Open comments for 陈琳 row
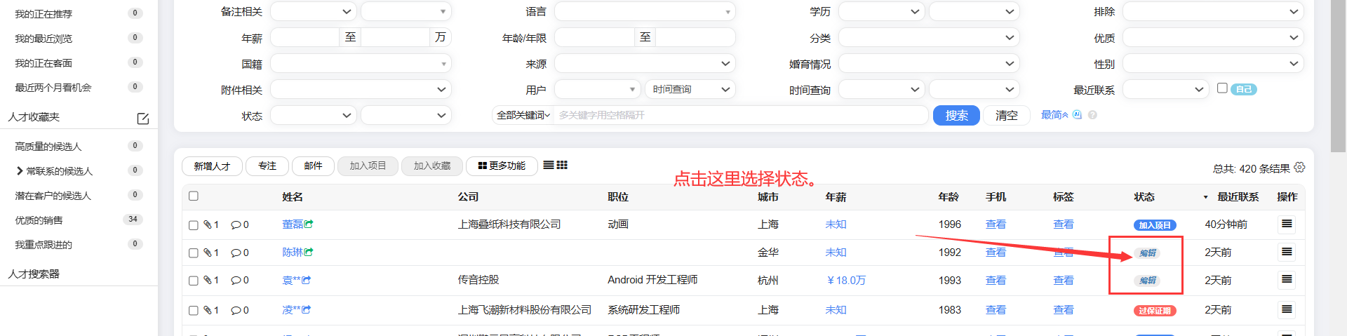1347x336 pixels. pyautogui.click(x=240, y=253)
